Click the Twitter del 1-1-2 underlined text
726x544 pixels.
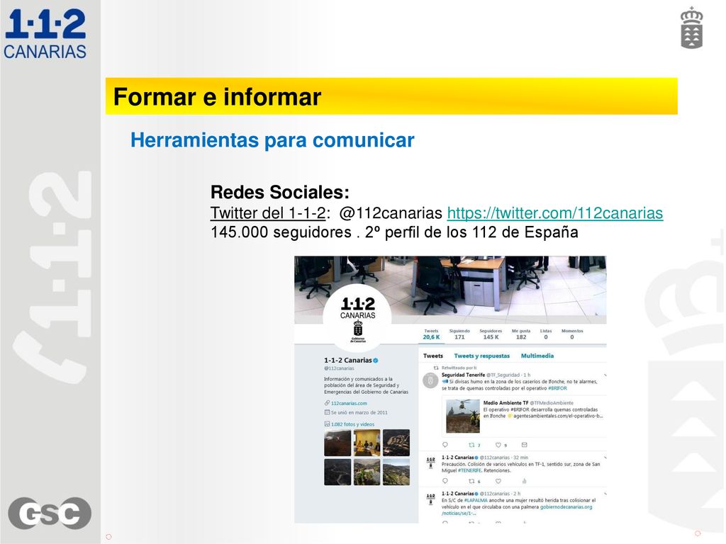267,212
